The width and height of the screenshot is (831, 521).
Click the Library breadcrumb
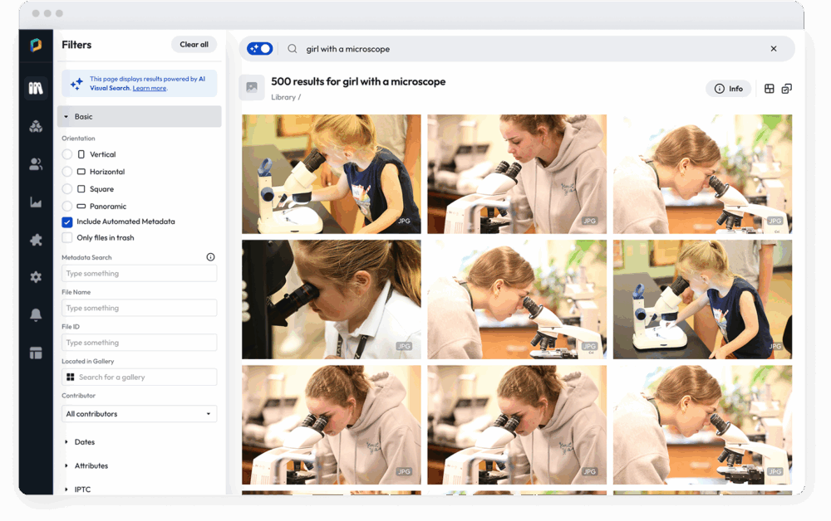point(283,97)
